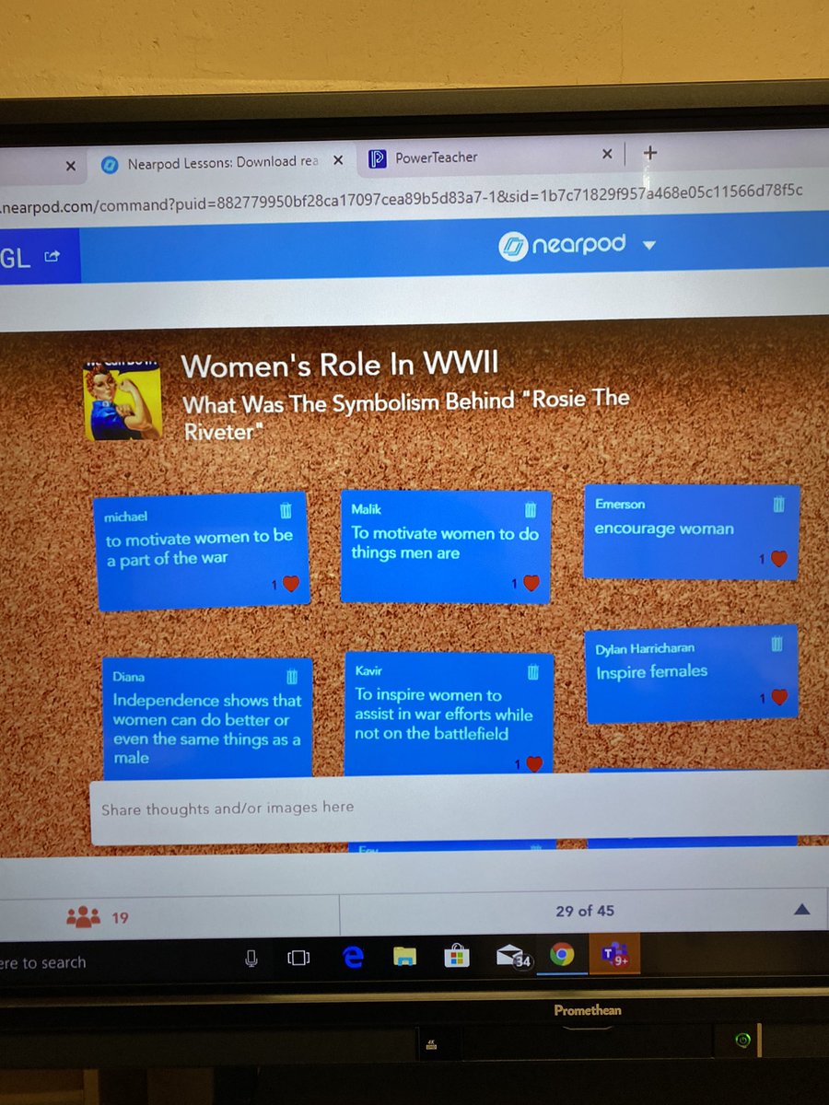Like Dylan Harricharan's 'Inspire females' heart
The image size is (829, 1105).
point(779,698)
